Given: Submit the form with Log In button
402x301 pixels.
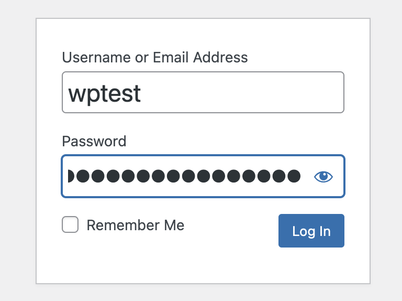Looking at the screenshot, I should [x=311, y=231].
